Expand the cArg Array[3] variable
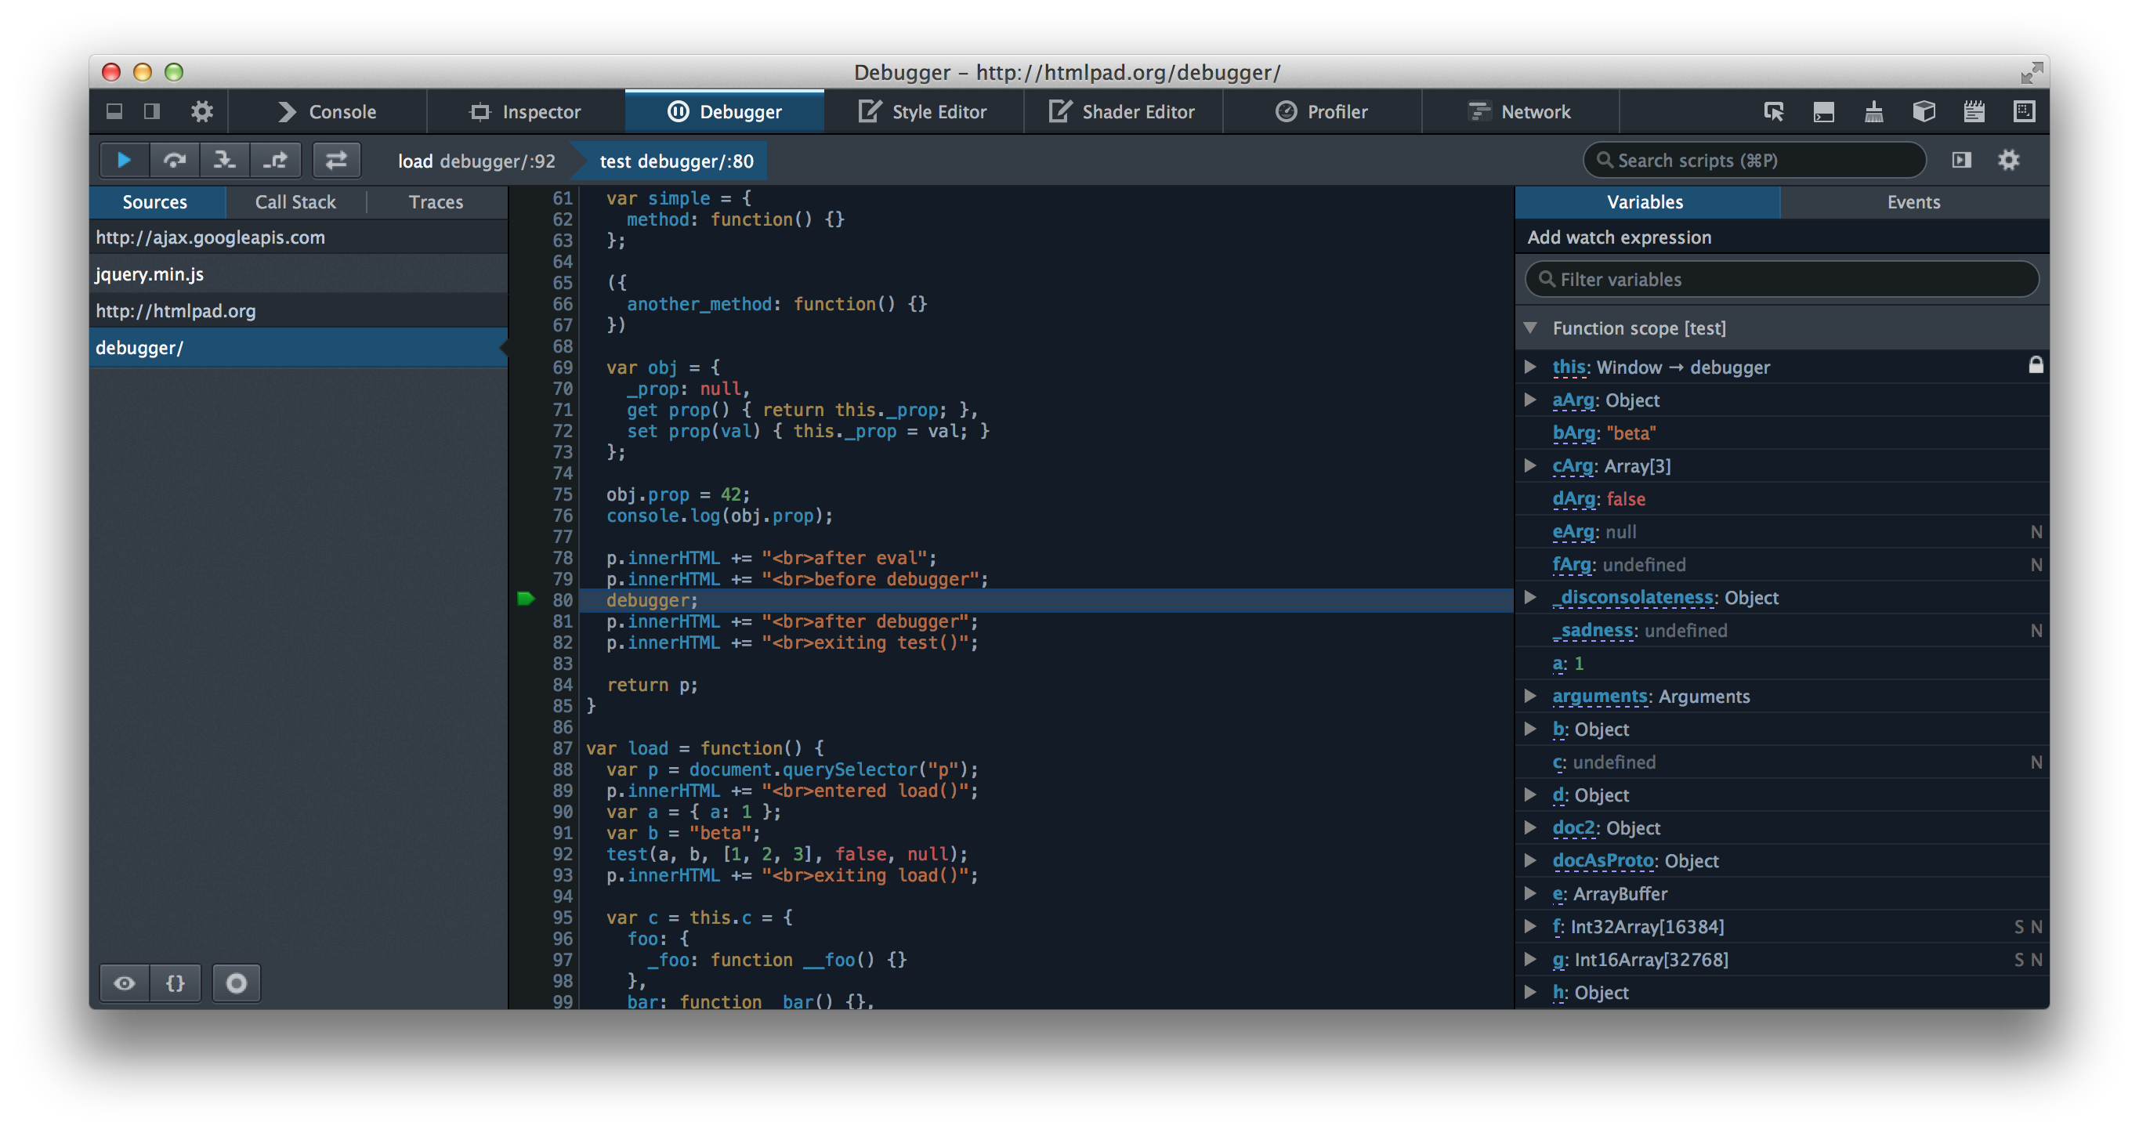Viewport: 2139px width, 1133px height. tap(1531, 466)
